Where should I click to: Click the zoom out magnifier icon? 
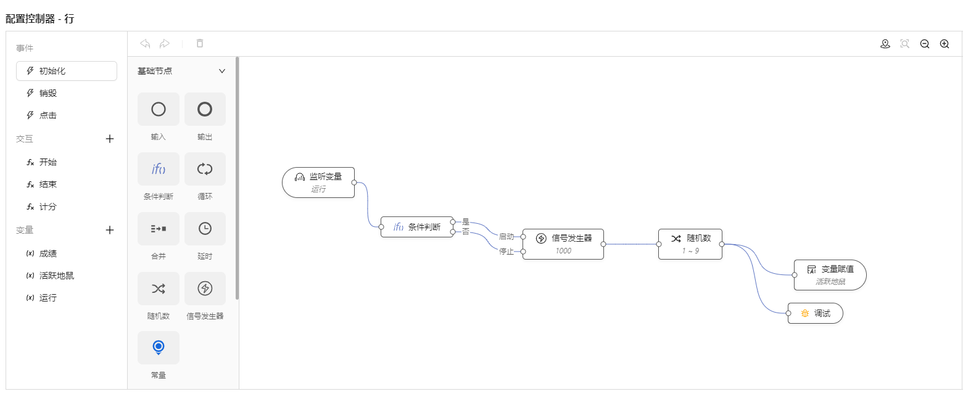(x=924, y=44)
